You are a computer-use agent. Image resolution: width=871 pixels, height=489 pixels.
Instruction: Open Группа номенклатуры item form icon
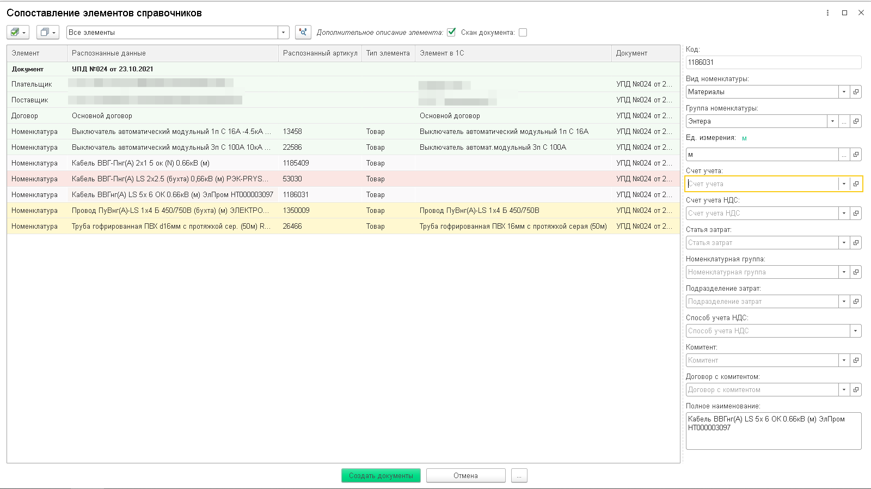point(856,121)
